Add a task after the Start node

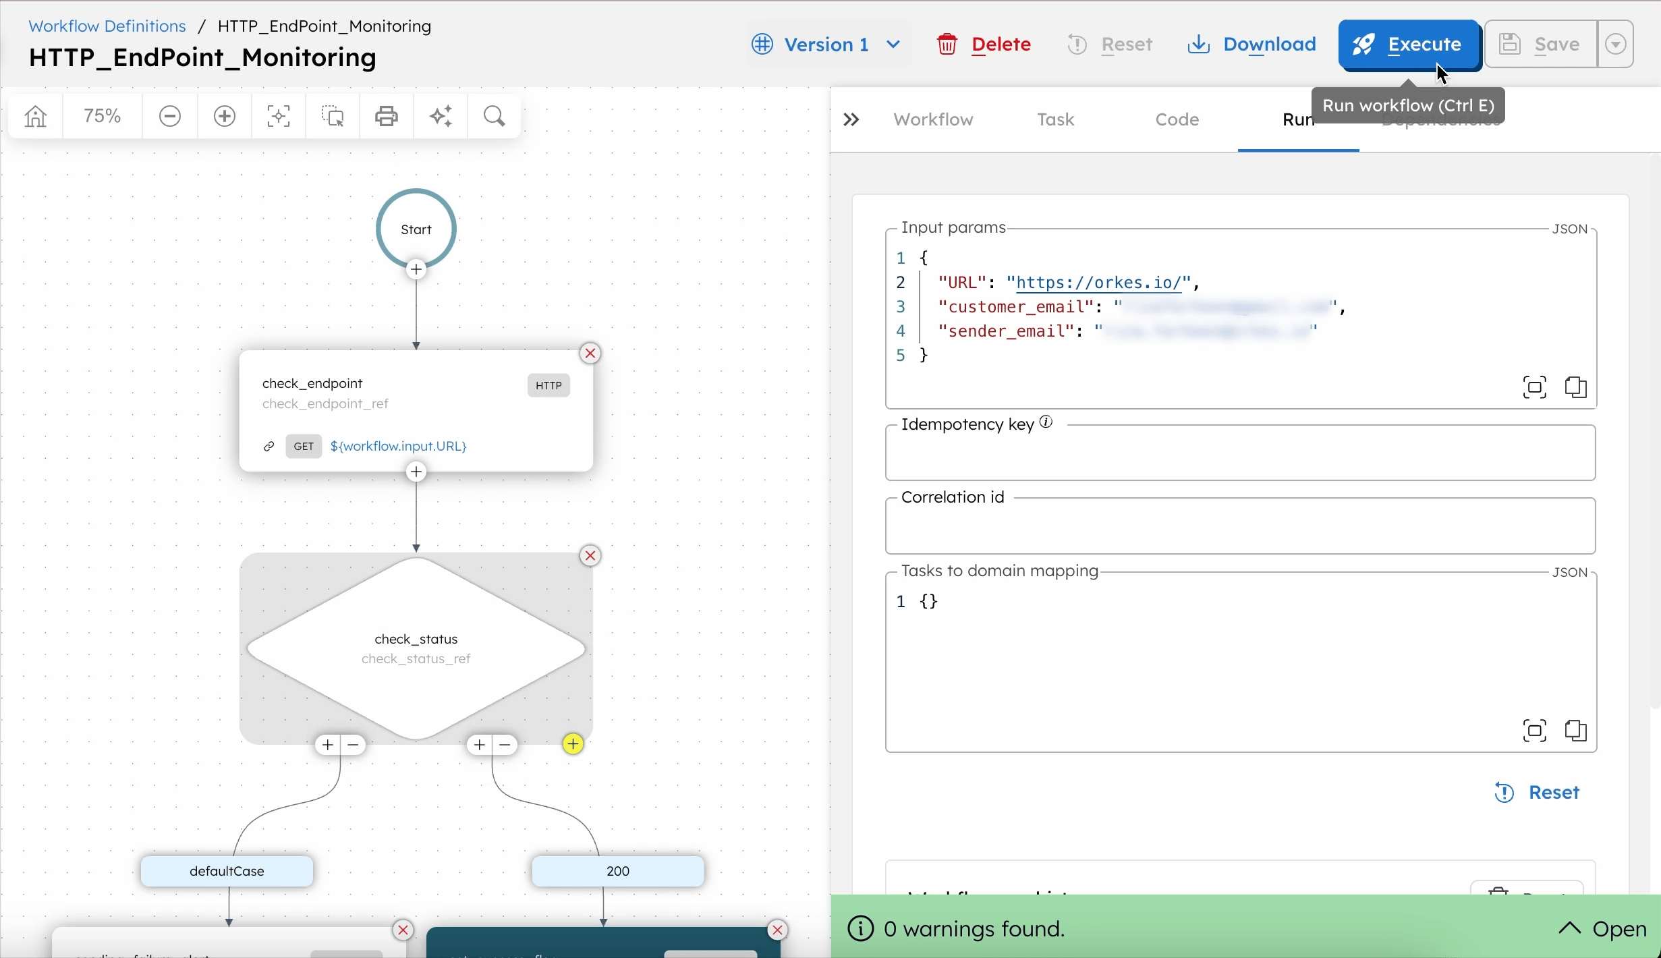(x=416, y=270)
